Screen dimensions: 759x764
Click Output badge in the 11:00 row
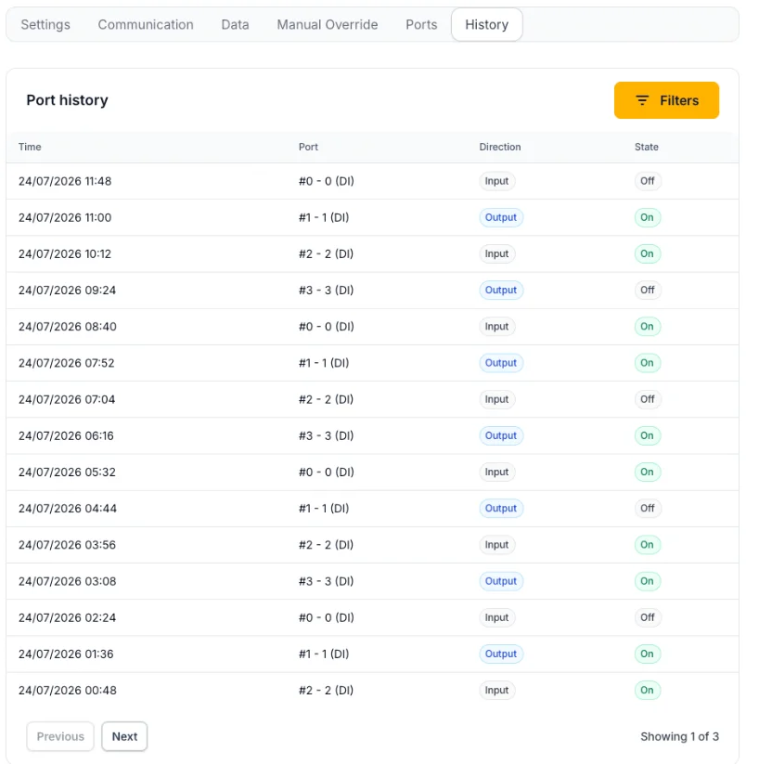click(501, 217)
